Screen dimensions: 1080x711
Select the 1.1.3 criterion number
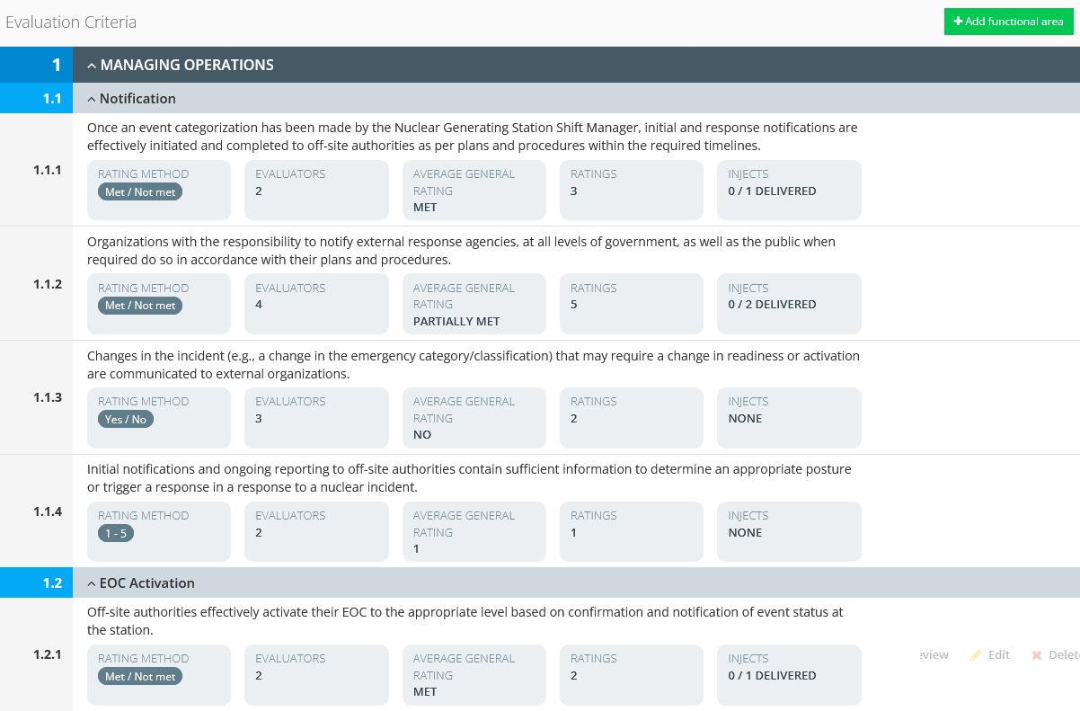pos(48,397)
